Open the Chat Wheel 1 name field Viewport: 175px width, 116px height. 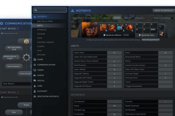click(17, 84)
